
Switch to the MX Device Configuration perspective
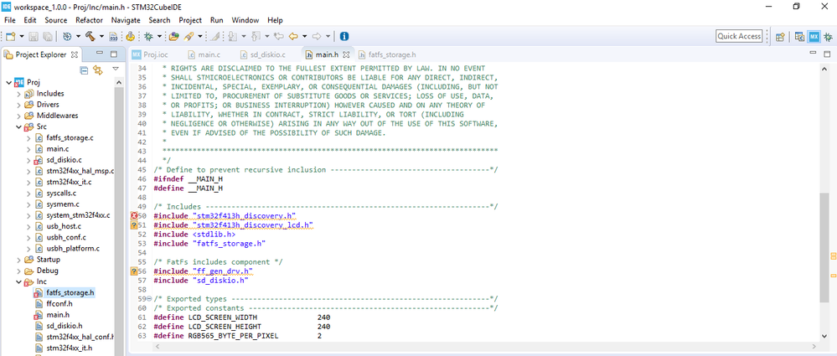tap(814, 36)
